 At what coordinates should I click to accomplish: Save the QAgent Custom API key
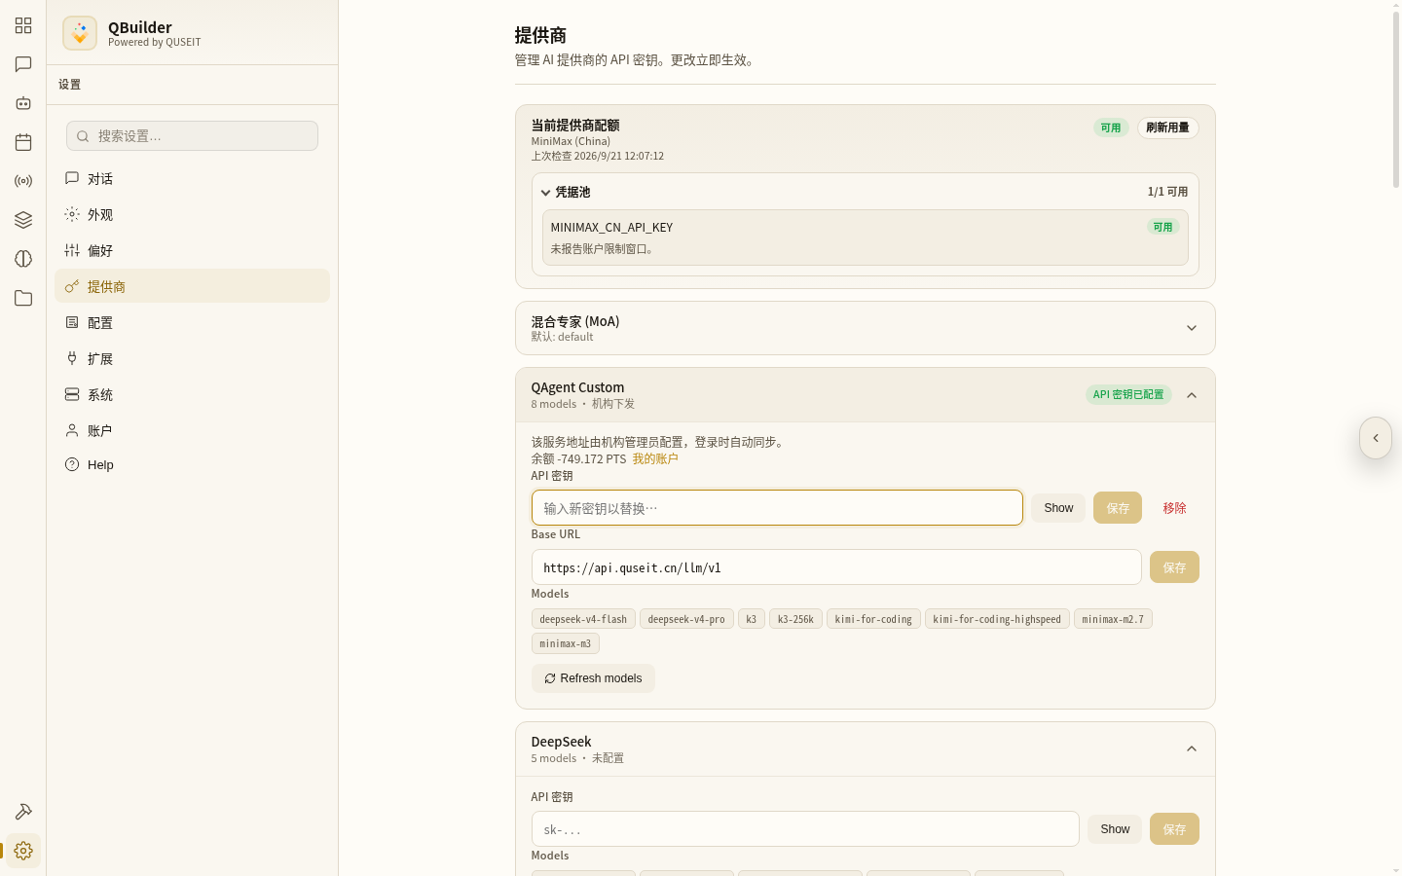1118,508
